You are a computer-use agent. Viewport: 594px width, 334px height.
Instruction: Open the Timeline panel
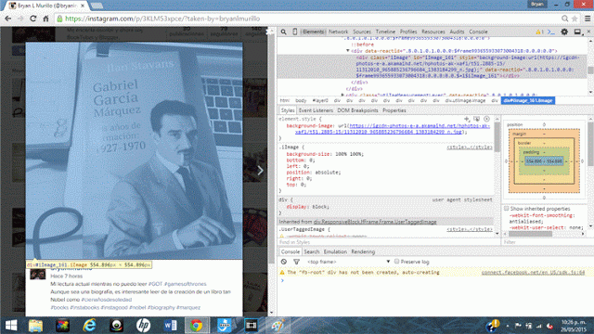coord(385,32)
